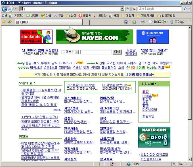Click the stocknote banner ad

click(x=36, y=37)
